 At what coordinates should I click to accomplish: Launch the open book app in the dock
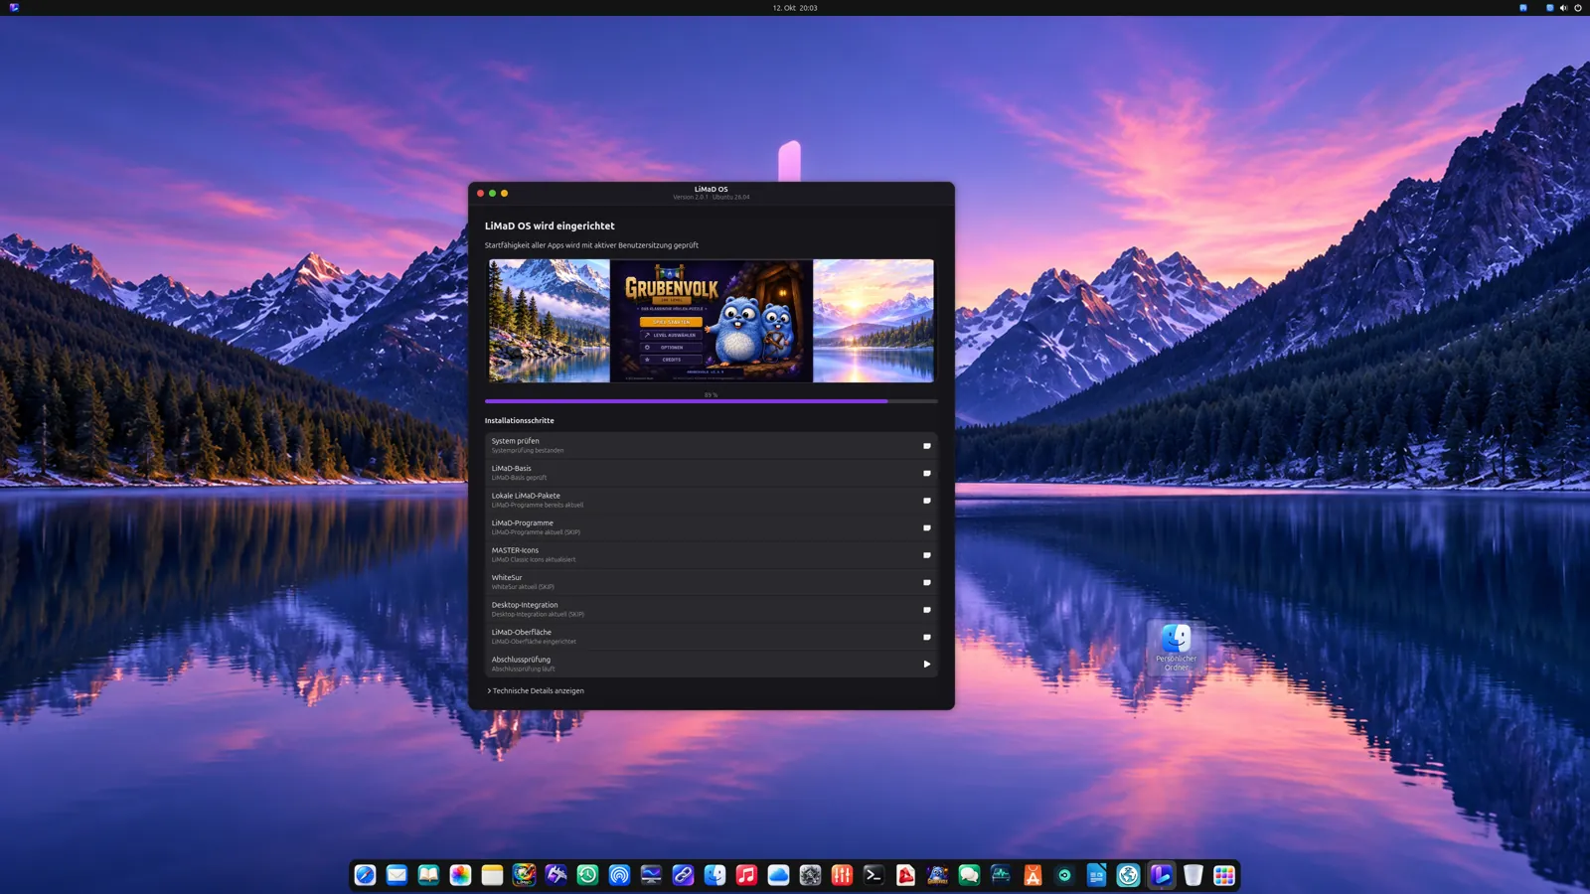coord(428,875)
